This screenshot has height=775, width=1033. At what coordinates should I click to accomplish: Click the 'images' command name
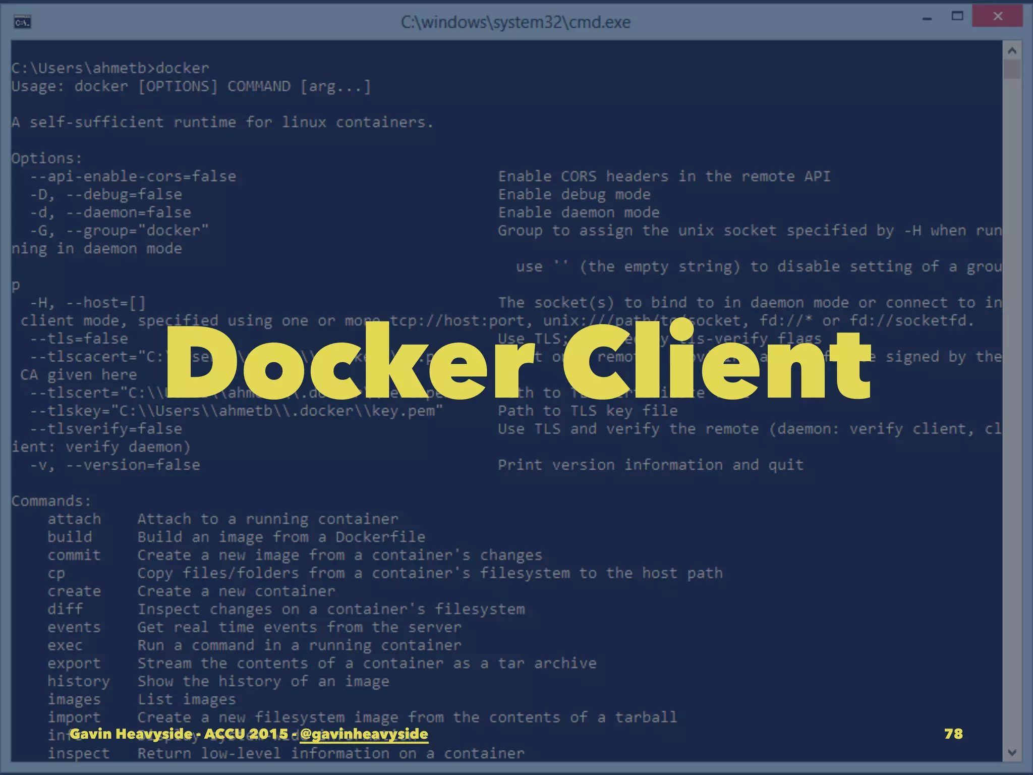tap(74, 700)
